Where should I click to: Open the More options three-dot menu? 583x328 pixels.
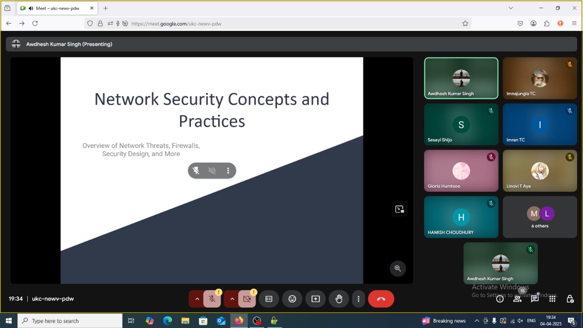coord(358,299)
